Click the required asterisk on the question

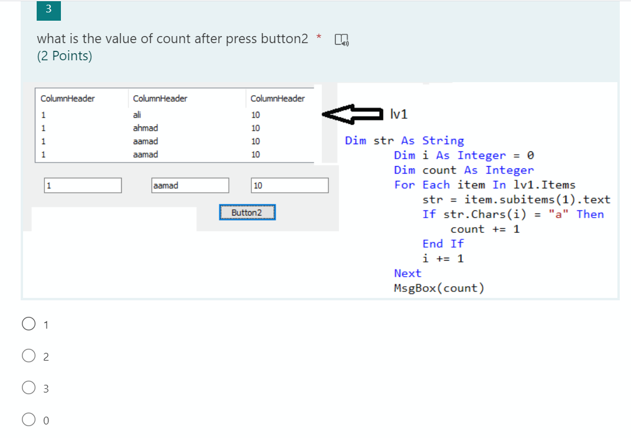(319, 35)
